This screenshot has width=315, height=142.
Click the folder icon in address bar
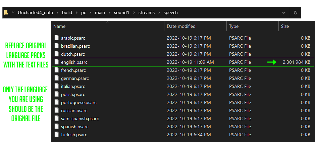6,13
